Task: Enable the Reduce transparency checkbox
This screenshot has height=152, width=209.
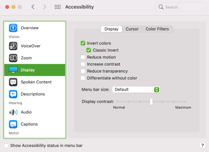Action: (83, 71)
